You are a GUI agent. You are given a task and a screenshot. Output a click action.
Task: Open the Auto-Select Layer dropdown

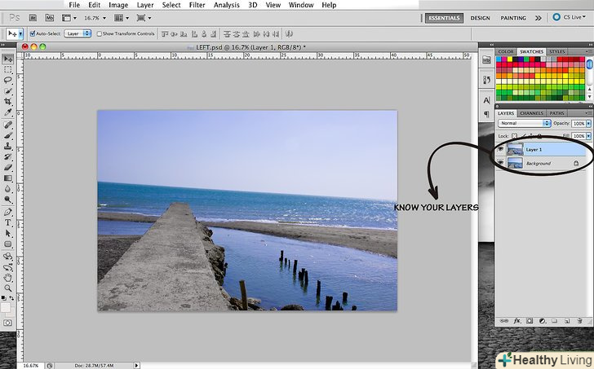coord(77,33)
